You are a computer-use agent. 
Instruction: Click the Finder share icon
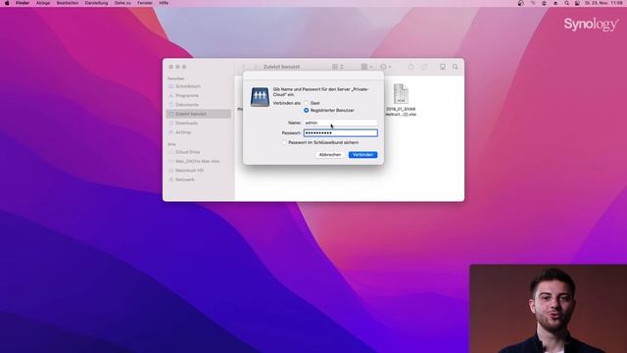click(411, 67)
